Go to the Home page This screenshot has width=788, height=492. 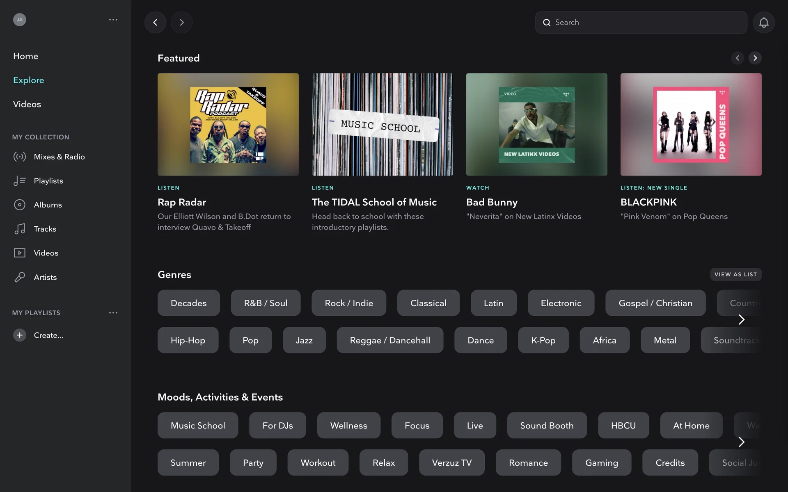(25, 56)
